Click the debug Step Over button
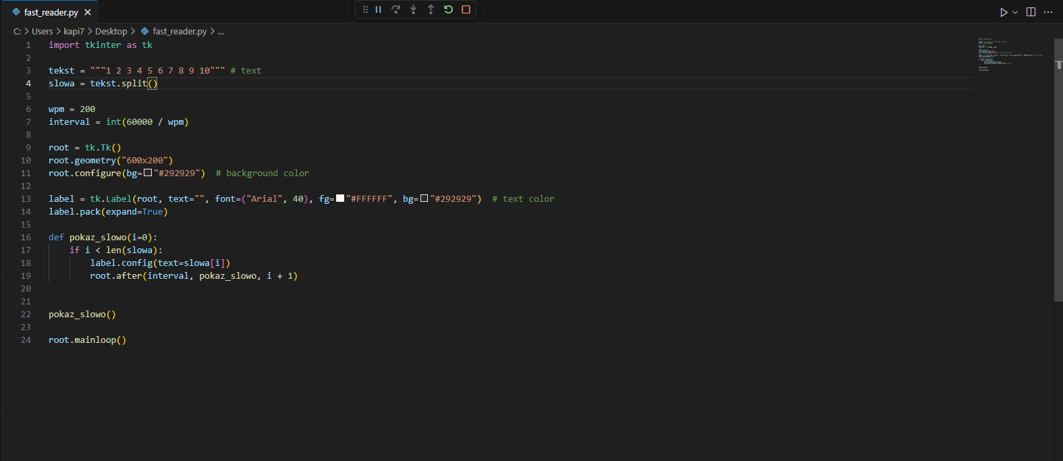 [396, 9]
